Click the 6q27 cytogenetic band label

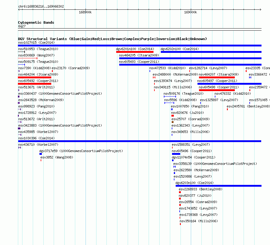(x=22, y=26)
